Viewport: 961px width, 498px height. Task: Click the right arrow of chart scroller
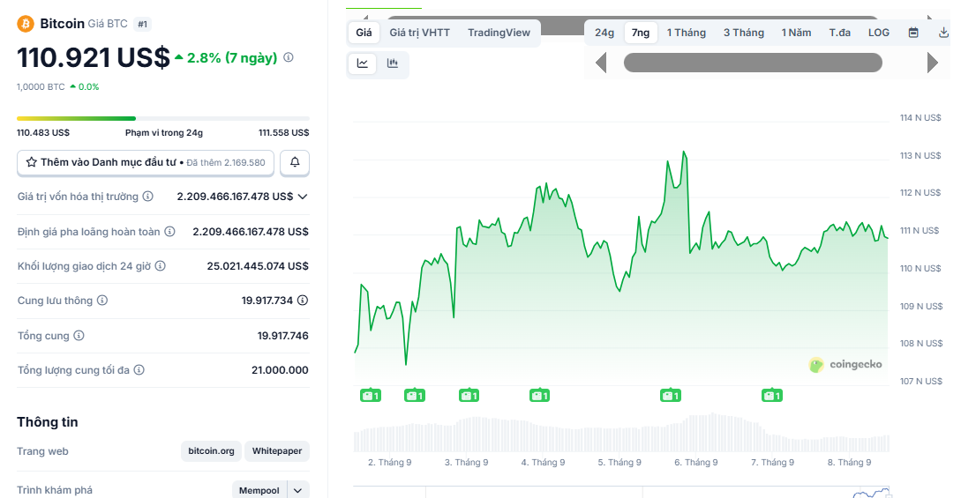tap(932, 63)
